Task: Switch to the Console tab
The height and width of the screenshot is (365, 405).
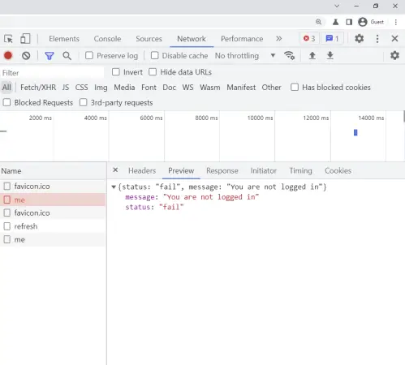Action: pyautogui.click(x=107, y=39)
